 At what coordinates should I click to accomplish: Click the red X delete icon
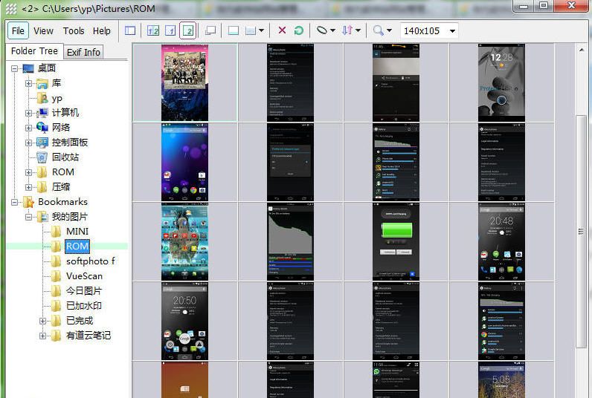coord(282,30)
